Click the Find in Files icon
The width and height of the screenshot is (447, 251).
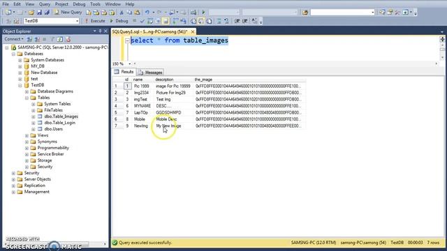coord(305,13)
